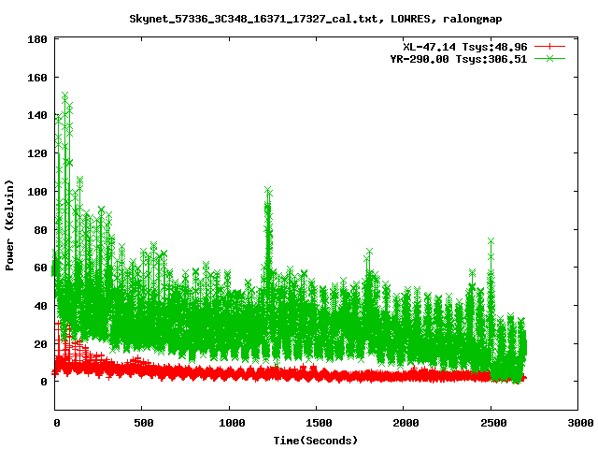This screenshot has width=598, height=449.
Task: Click the Power (Kelvin) axis label
Action: (x=9, y=225)
